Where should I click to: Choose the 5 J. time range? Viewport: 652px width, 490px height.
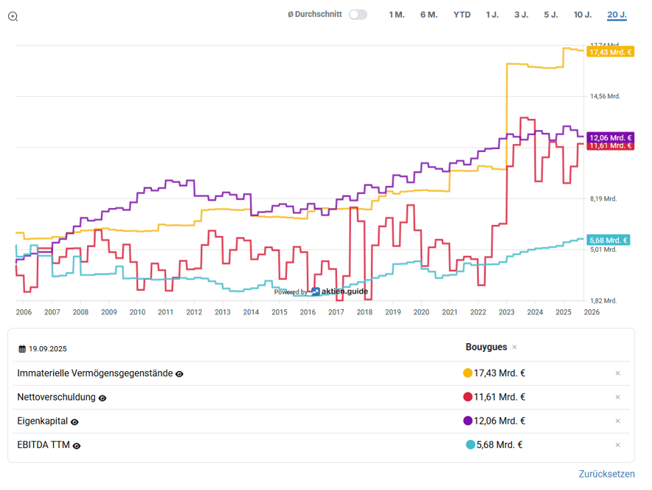(551, 15)
